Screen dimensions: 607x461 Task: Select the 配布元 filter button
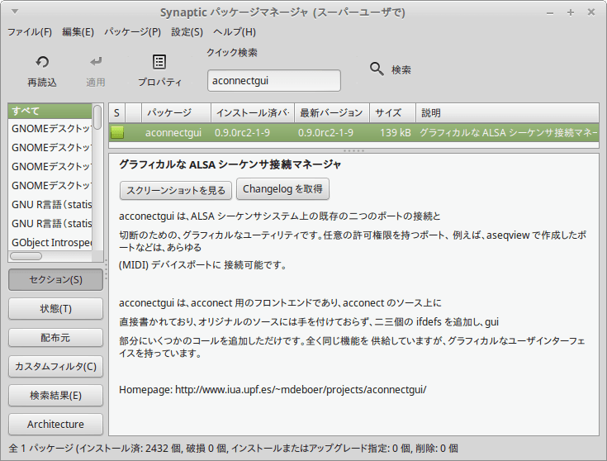click(56, 338)
